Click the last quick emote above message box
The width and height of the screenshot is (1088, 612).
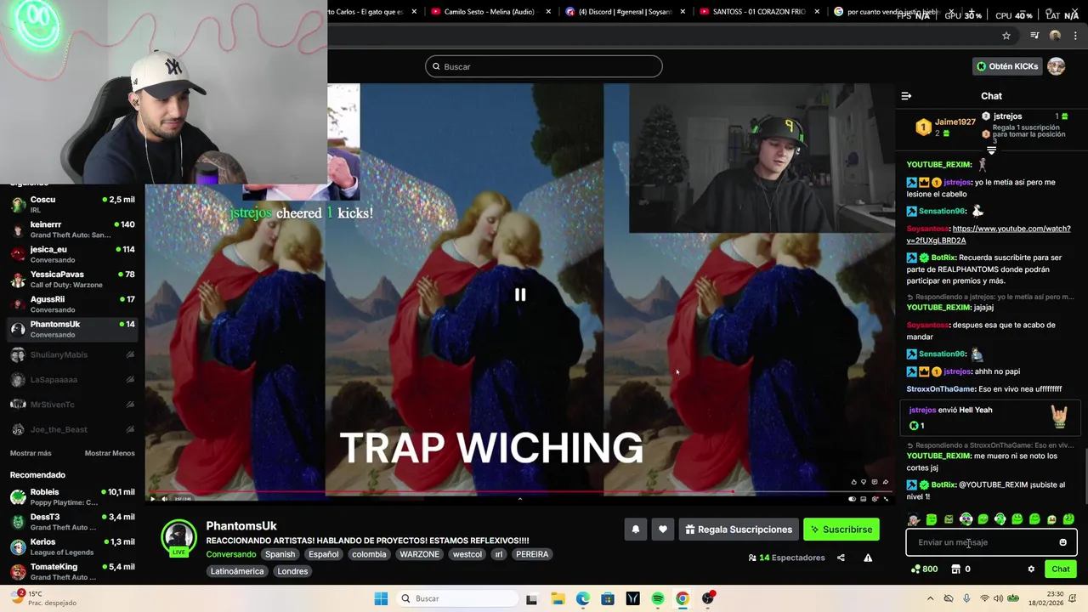(1068, 519)
